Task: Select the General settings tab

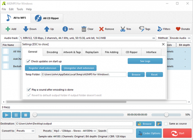Action: 33,52
